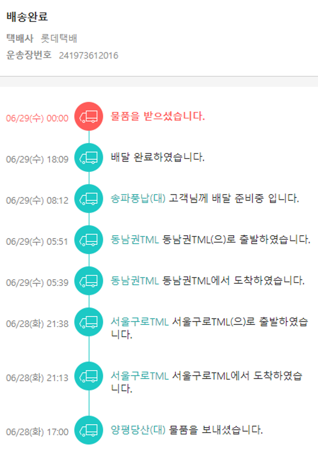Click truck icon for 송파풍납 delivery preparation

(89, 199)
